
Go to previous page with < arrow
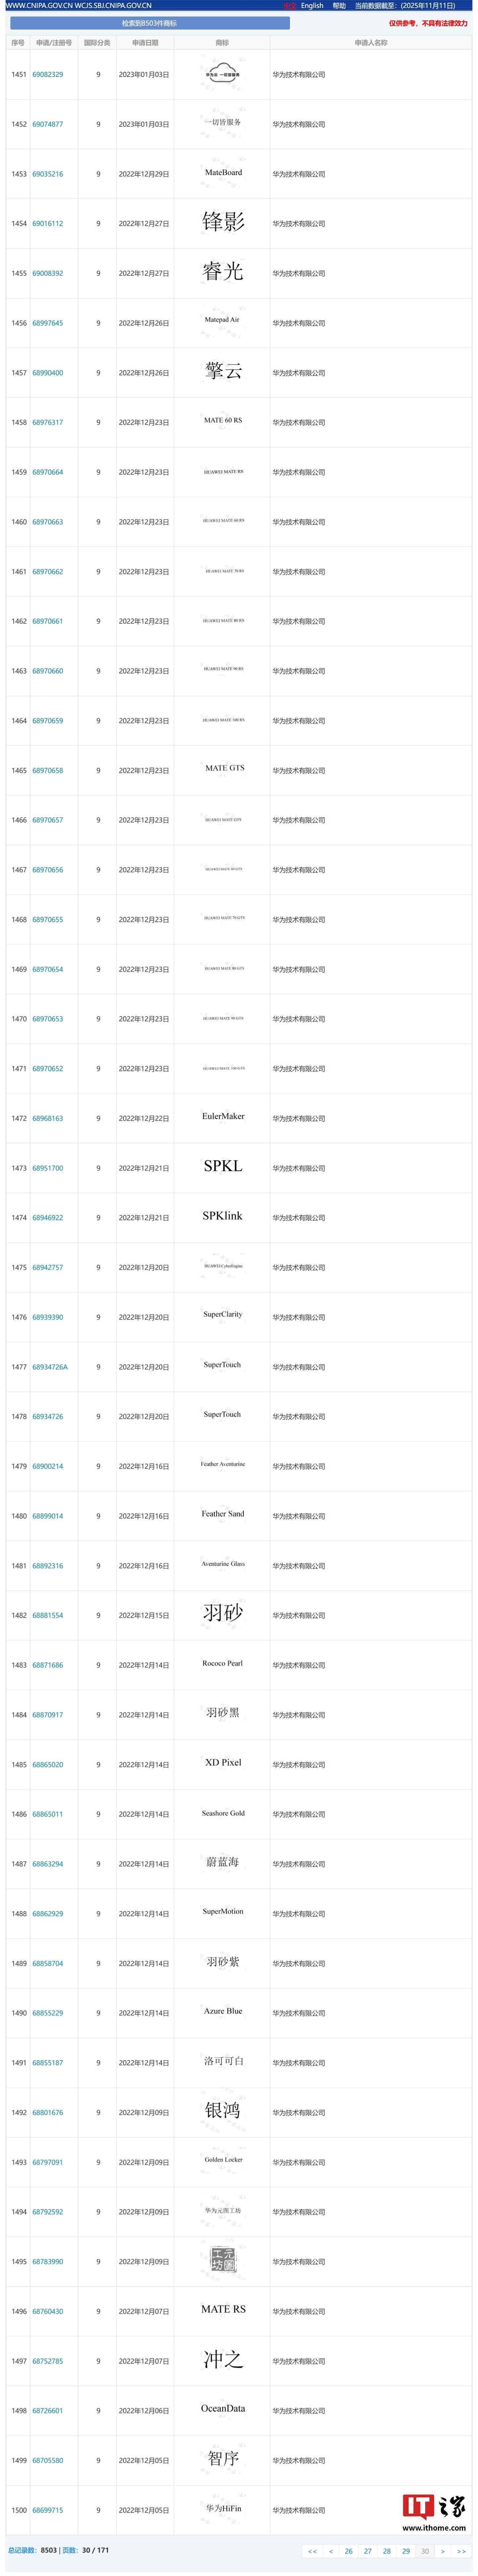pyautogui.click(x=331, y=2551)
